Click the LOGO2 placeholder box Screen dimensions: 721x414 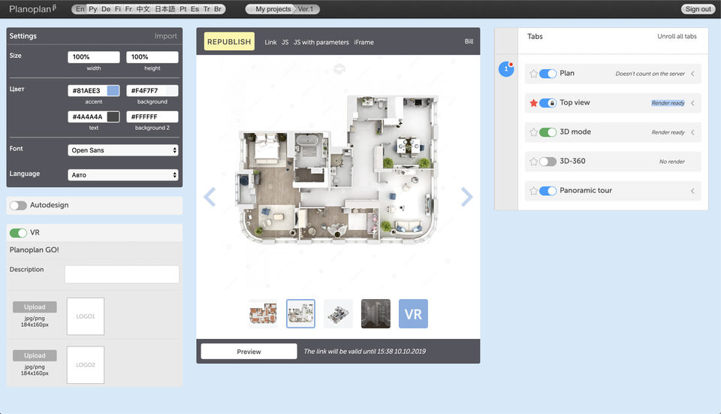click(86, 364)
